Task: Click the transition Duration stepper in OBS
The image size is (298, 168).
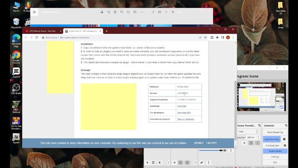Action: click(x=258, y=137)
